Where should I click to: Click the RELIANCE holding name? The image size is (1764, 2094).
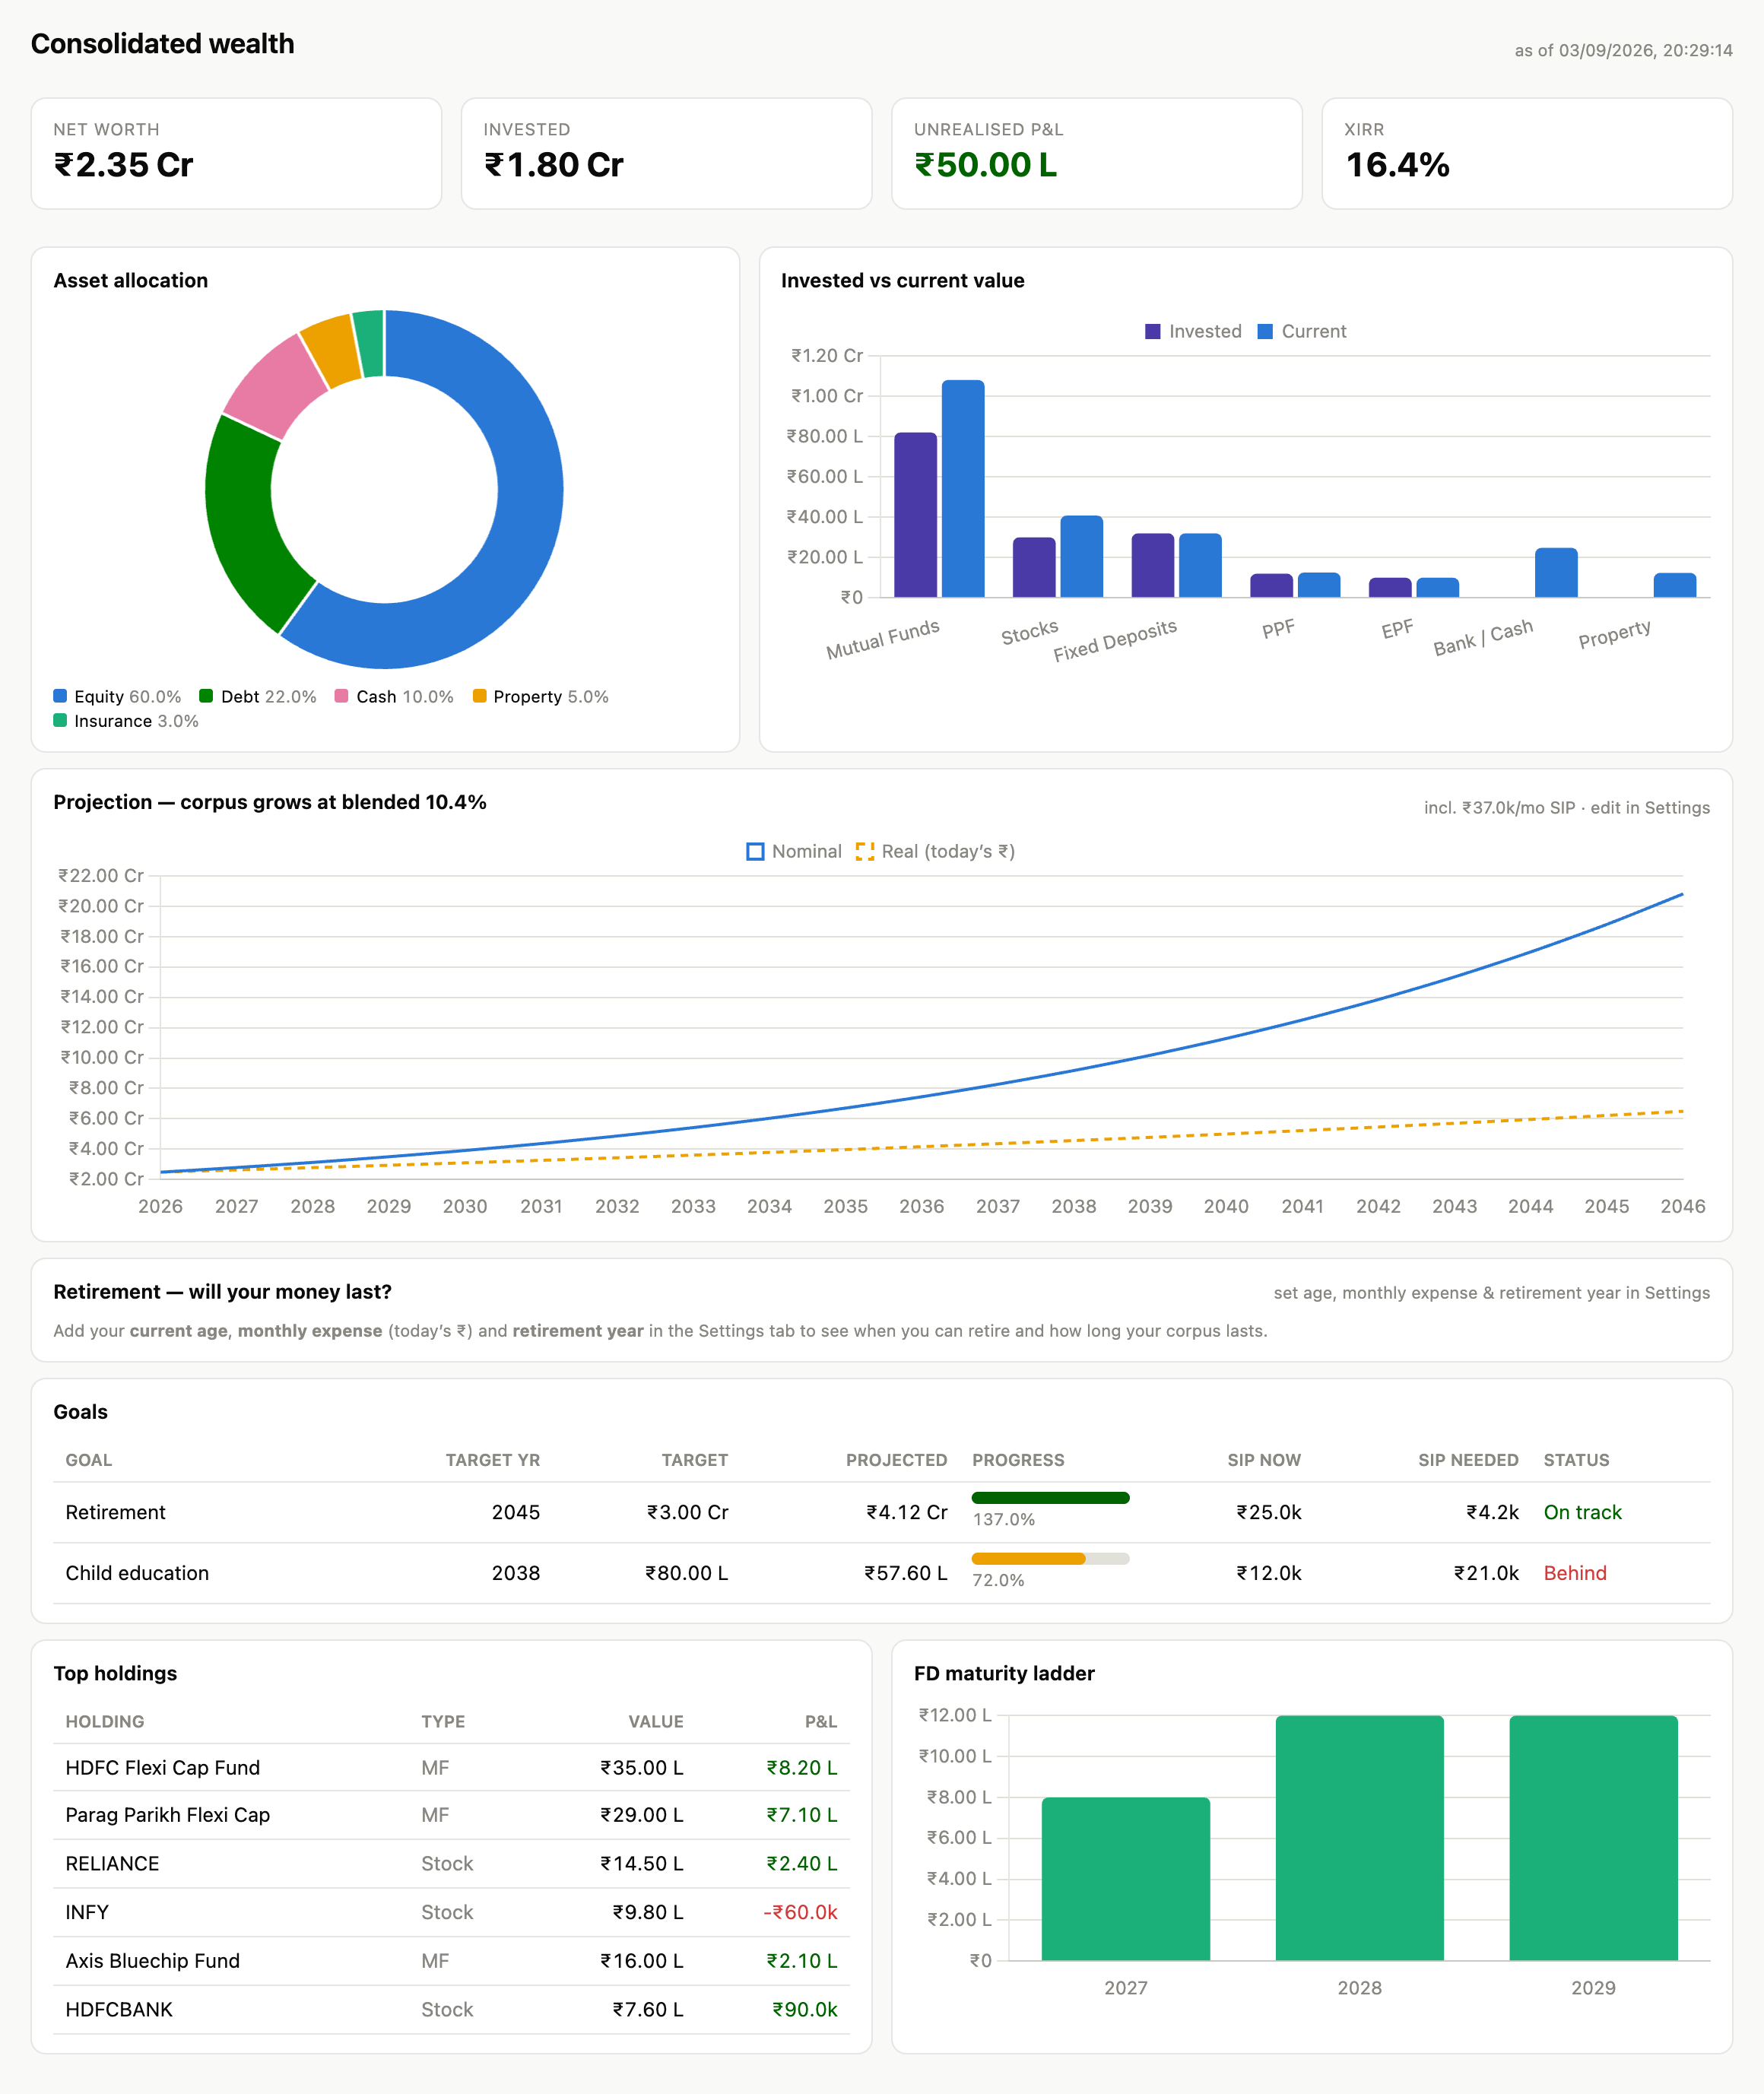click(x=112, y=1864)
